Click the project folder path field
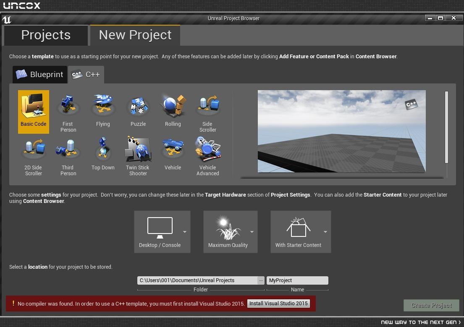The image size is (464, 327). pyautogui.click(x=197, y=280)
